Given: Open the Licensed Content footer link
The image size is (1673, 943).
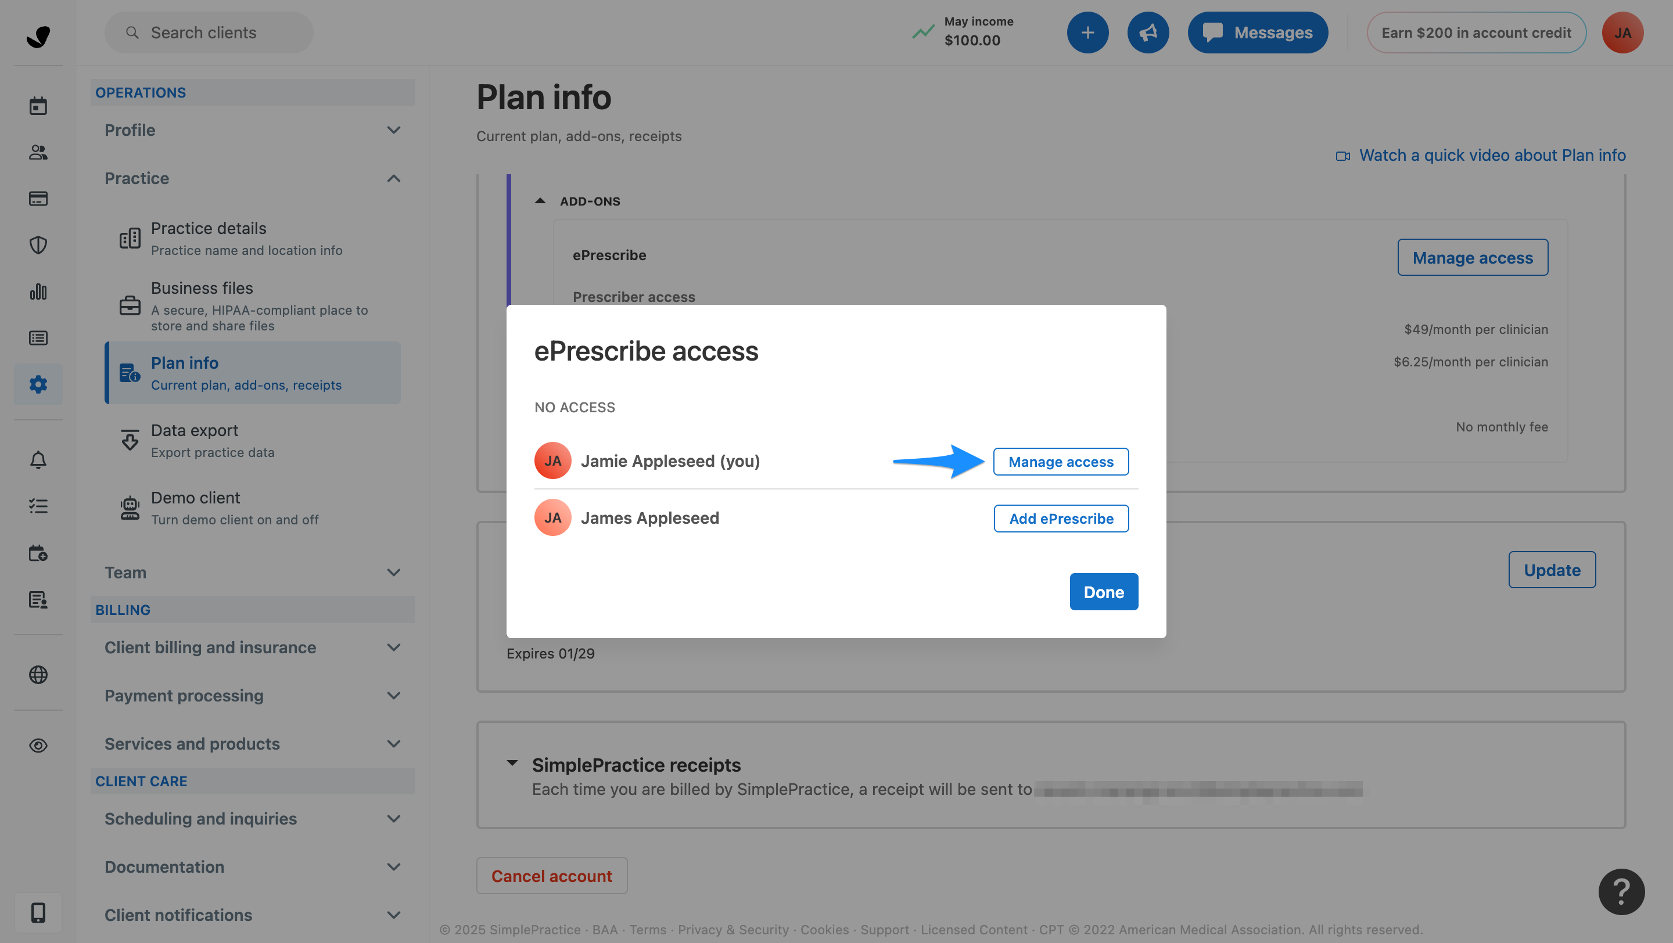Looking at the screenshot, I should pyautogui.click(x=974, y=930).
